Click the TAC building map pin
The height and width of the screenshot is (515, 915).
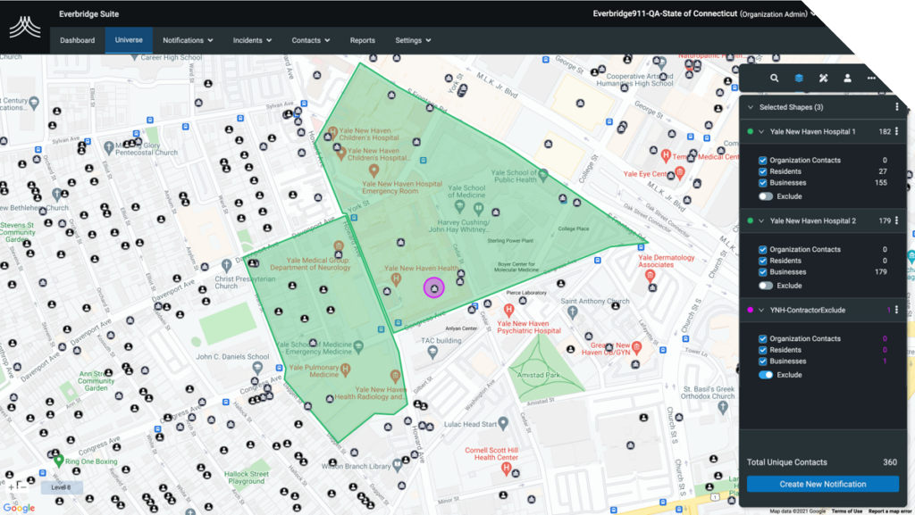click(432, 352)
